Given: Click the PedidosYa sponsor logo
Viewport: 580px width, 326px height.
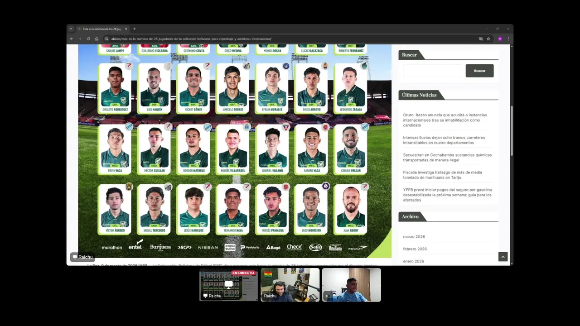Looking at the screenshot, I should tap(250, 248).
